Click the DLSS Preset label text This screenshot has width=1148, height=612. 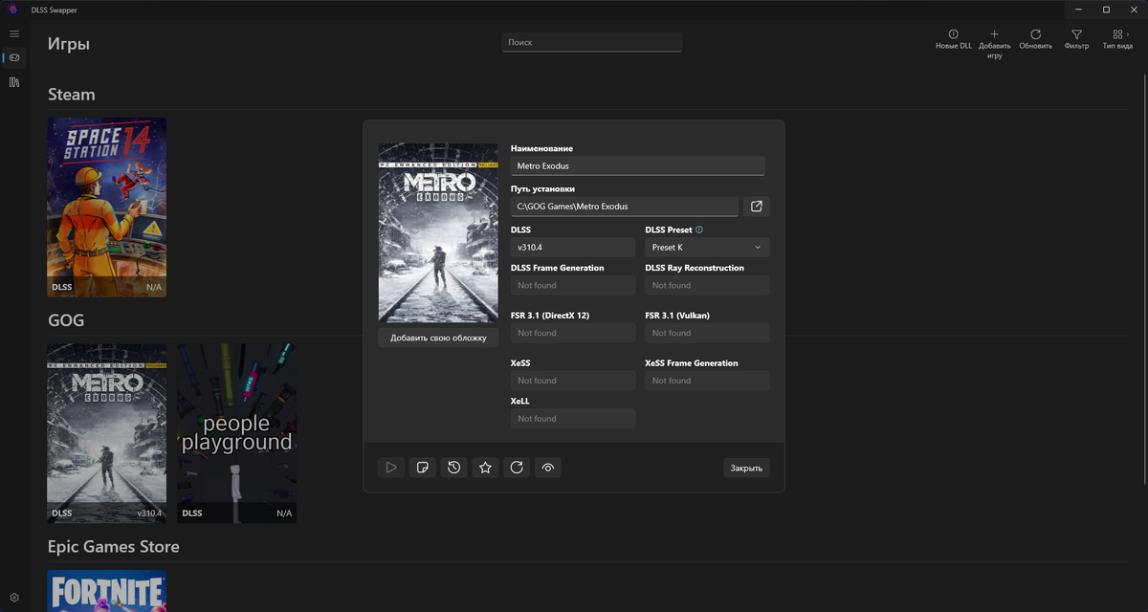click(669, 229)
